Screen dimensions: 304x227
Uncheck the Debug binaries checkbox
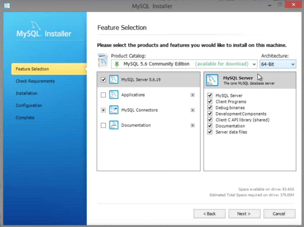pos(210,107)
